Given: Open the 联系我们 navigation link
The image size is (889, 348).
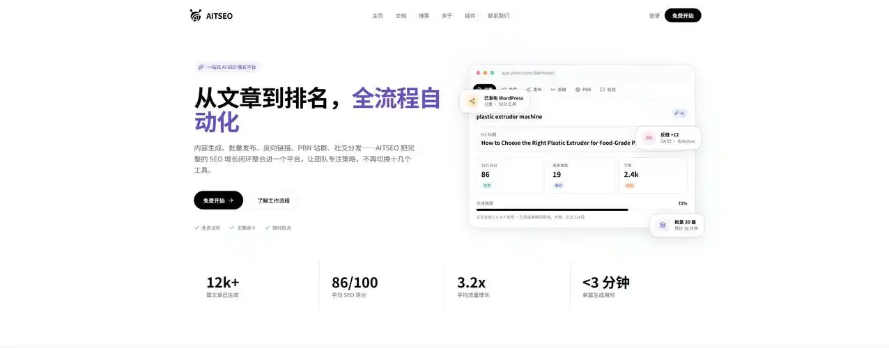Looking at the screenshot, I should [498, 15].
